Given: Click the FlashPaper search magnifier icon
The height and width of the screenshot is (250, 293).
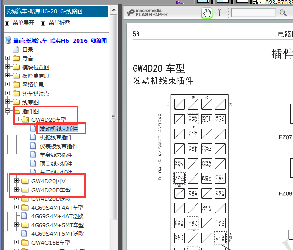Looking at the screenshot, I should [x=283, y=13].
